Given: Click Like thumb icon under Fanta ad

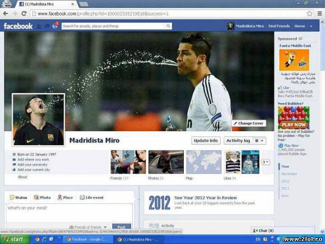Looking at the screenshot, I should click(280, 87).
